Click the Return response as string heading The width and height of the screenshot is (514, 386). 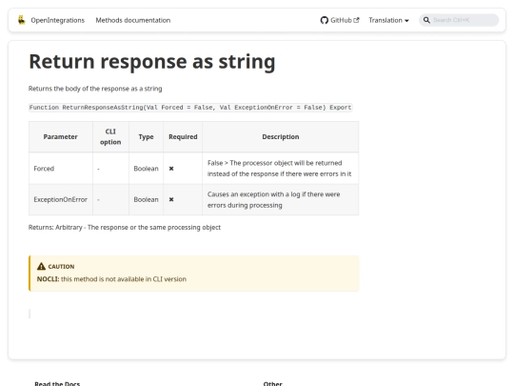point(152,62)
